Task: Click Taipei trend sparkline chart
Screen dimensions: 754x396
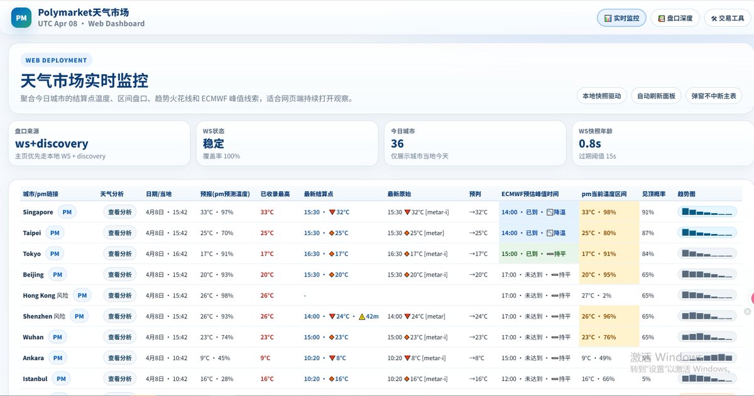Action: click(707, 233)
